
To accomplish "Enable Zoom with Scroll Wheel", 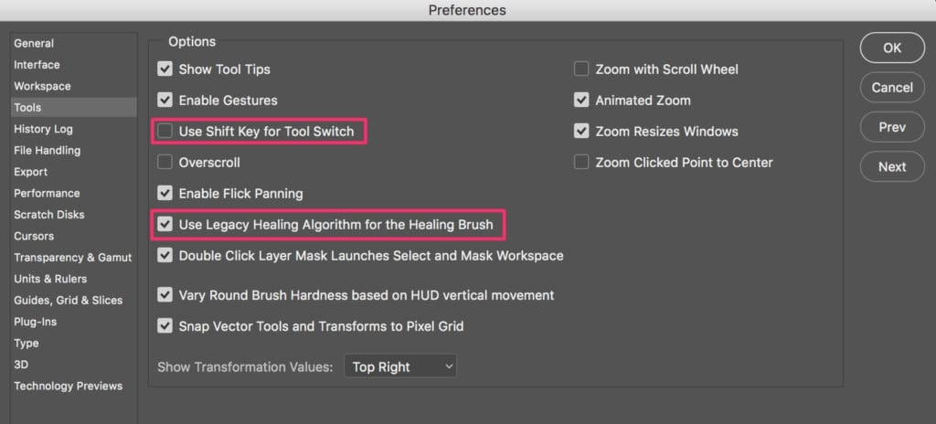I will pyautogui.click(x=581, y=69).
